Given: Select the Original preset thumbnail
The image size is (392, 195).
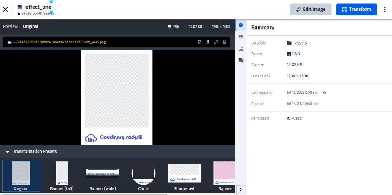Looking at the screenshot, I should point(21,176).
